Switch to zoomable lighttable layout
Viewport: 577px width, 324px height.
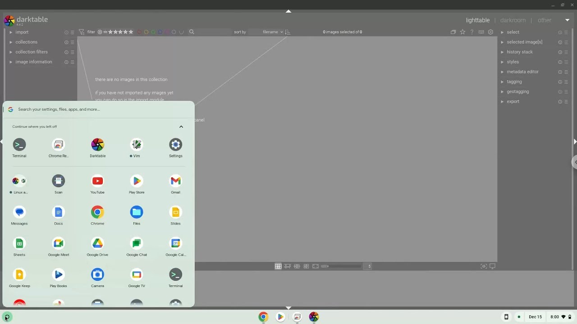point(288,266)
